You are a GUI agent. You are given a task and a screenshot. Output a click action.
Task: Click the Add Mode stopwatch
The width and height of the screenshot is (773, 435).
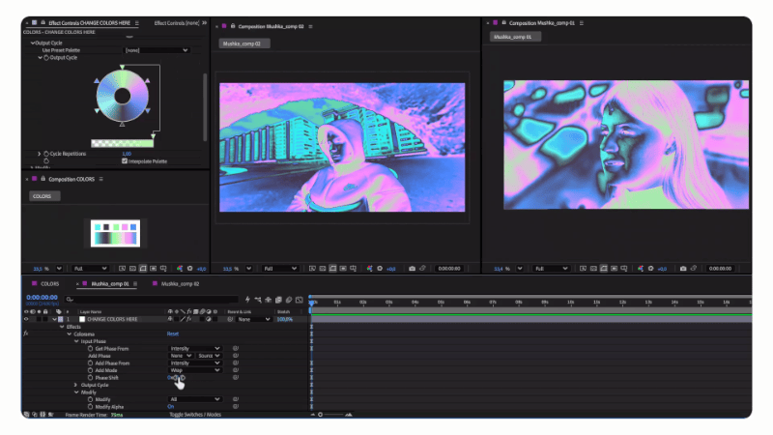pos(90,370)
